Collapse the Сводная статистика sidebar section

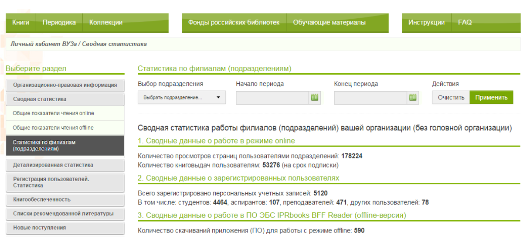(x=65, y=99)
